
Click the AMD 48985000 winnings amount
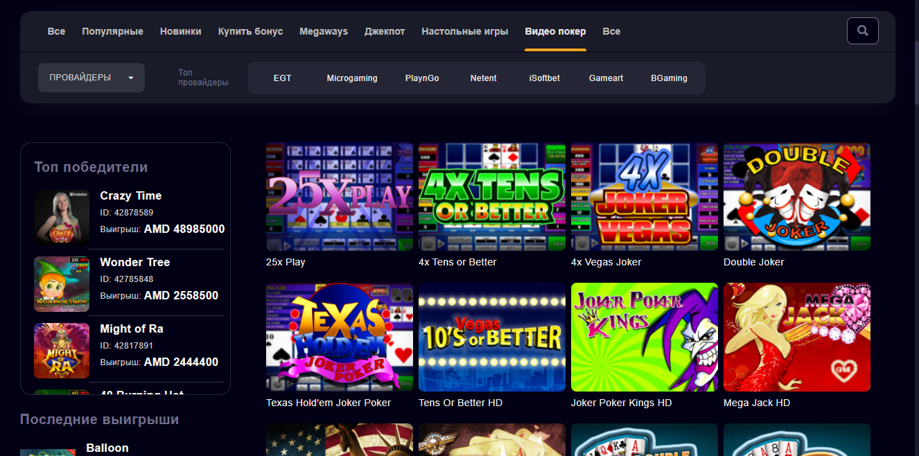[184, 229]
